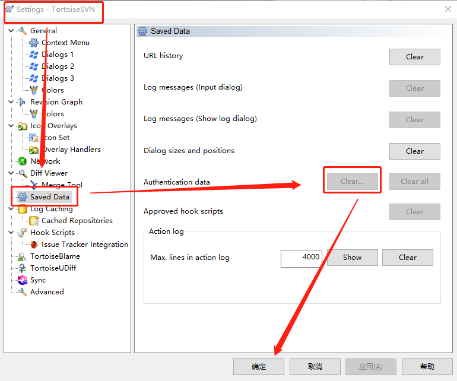This screenshot has height=381, width=457.
Task: Select Context Menu in the settings tree
Action: pyautogui.click(x=65, y=43)
